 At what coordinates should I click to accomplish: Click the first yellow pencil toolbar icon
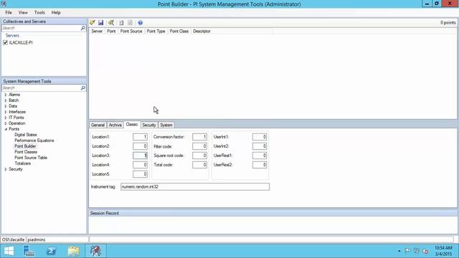tap(93, 22)
